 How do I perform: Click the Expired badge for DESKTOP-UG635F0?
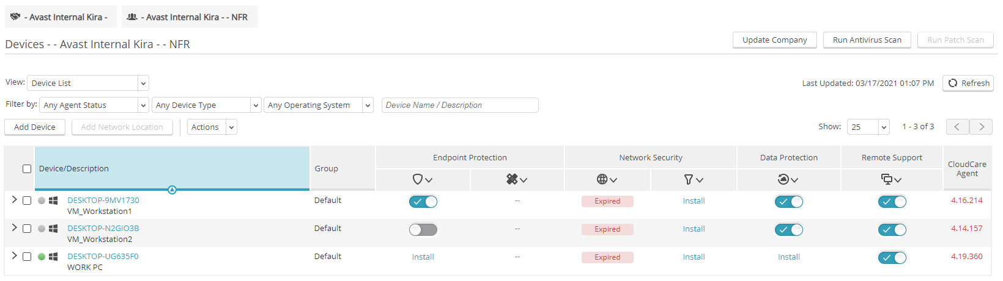coord(607,257)
